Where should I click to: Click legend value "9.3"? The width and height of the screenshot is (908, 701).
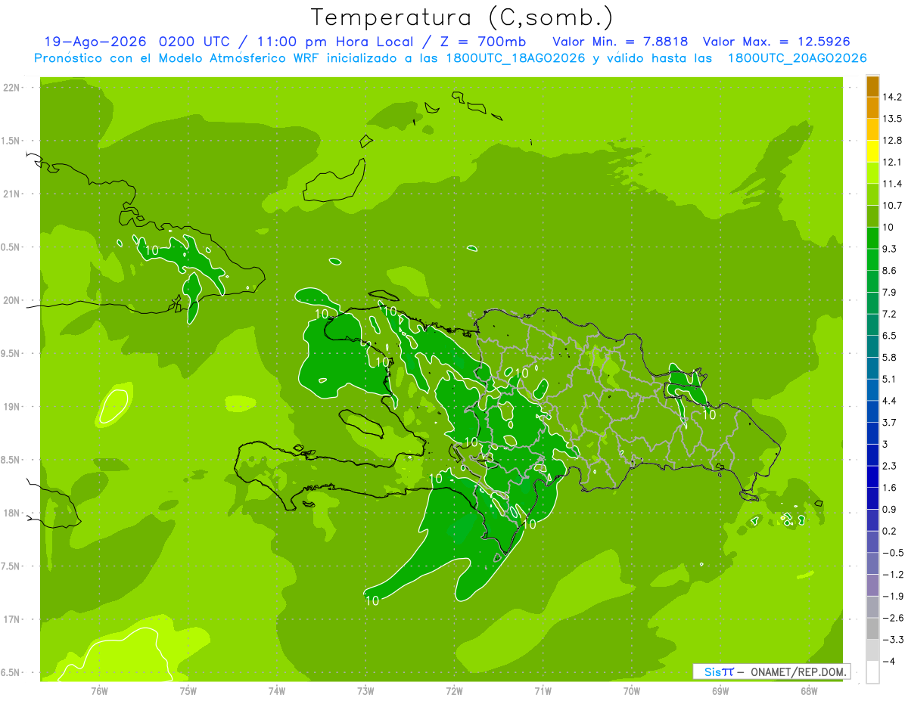(889, 249)
